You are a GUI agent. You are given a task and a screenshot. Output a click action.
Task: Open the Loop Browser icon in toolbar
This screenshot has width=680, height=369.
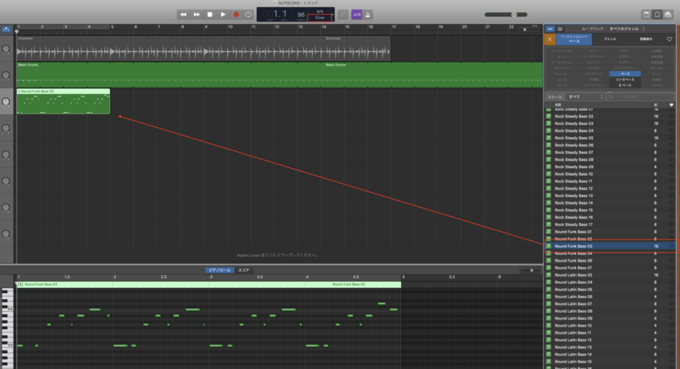click(658, 14)
